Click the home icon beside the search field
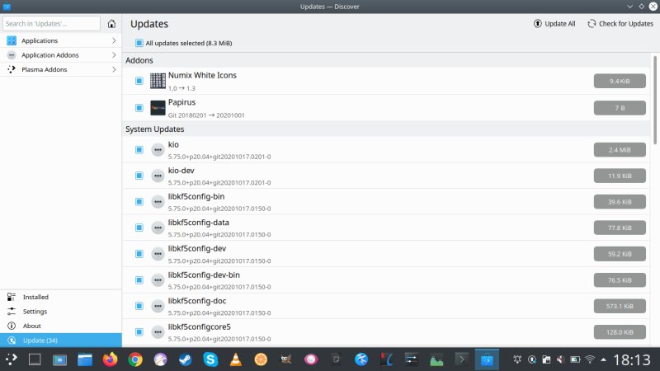The width and height of the screenshot is (660, 371). 111,24
